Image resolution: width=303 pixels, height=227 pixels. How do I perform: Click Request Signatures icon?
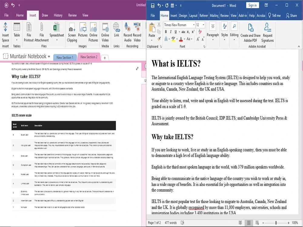click(268, 27)
